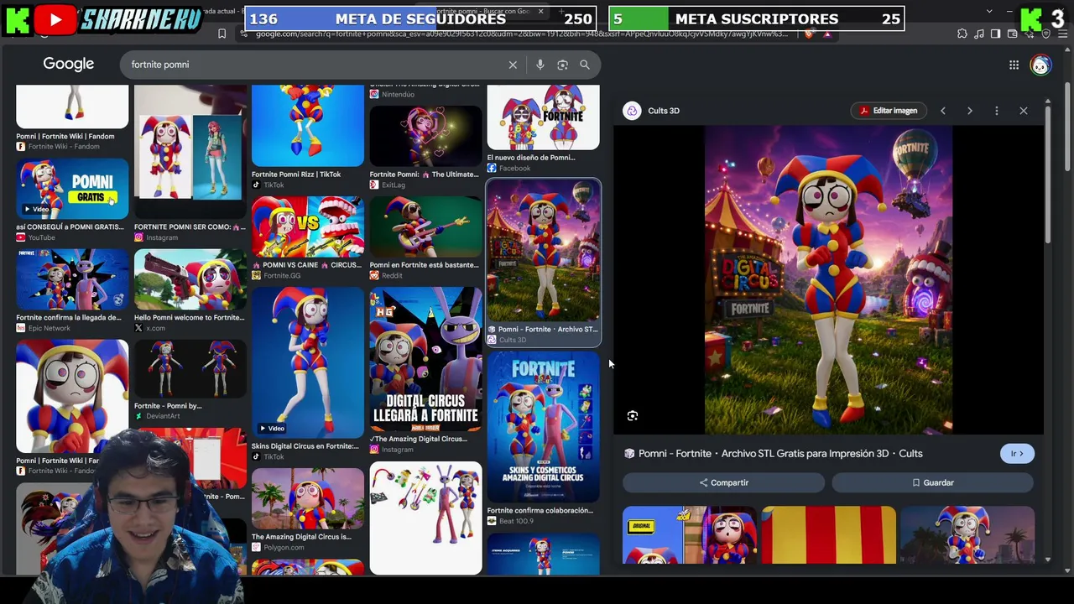
Task: Clear the search box text
Action: (513, 65)
